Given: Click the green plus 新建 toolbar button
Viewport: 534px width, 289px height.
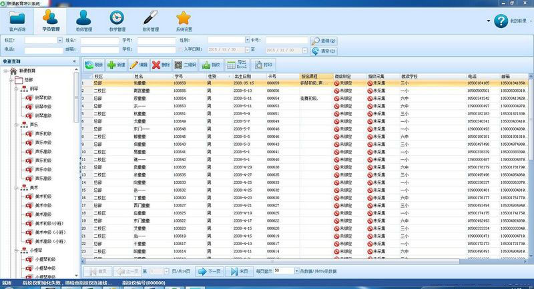Looking at the screenshot, I should click(116, 65).
